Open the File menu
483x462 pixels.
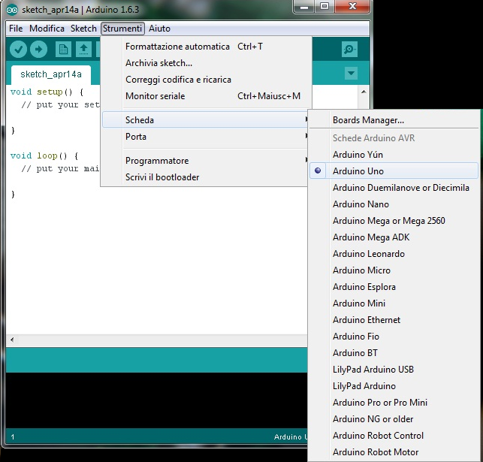16,29
